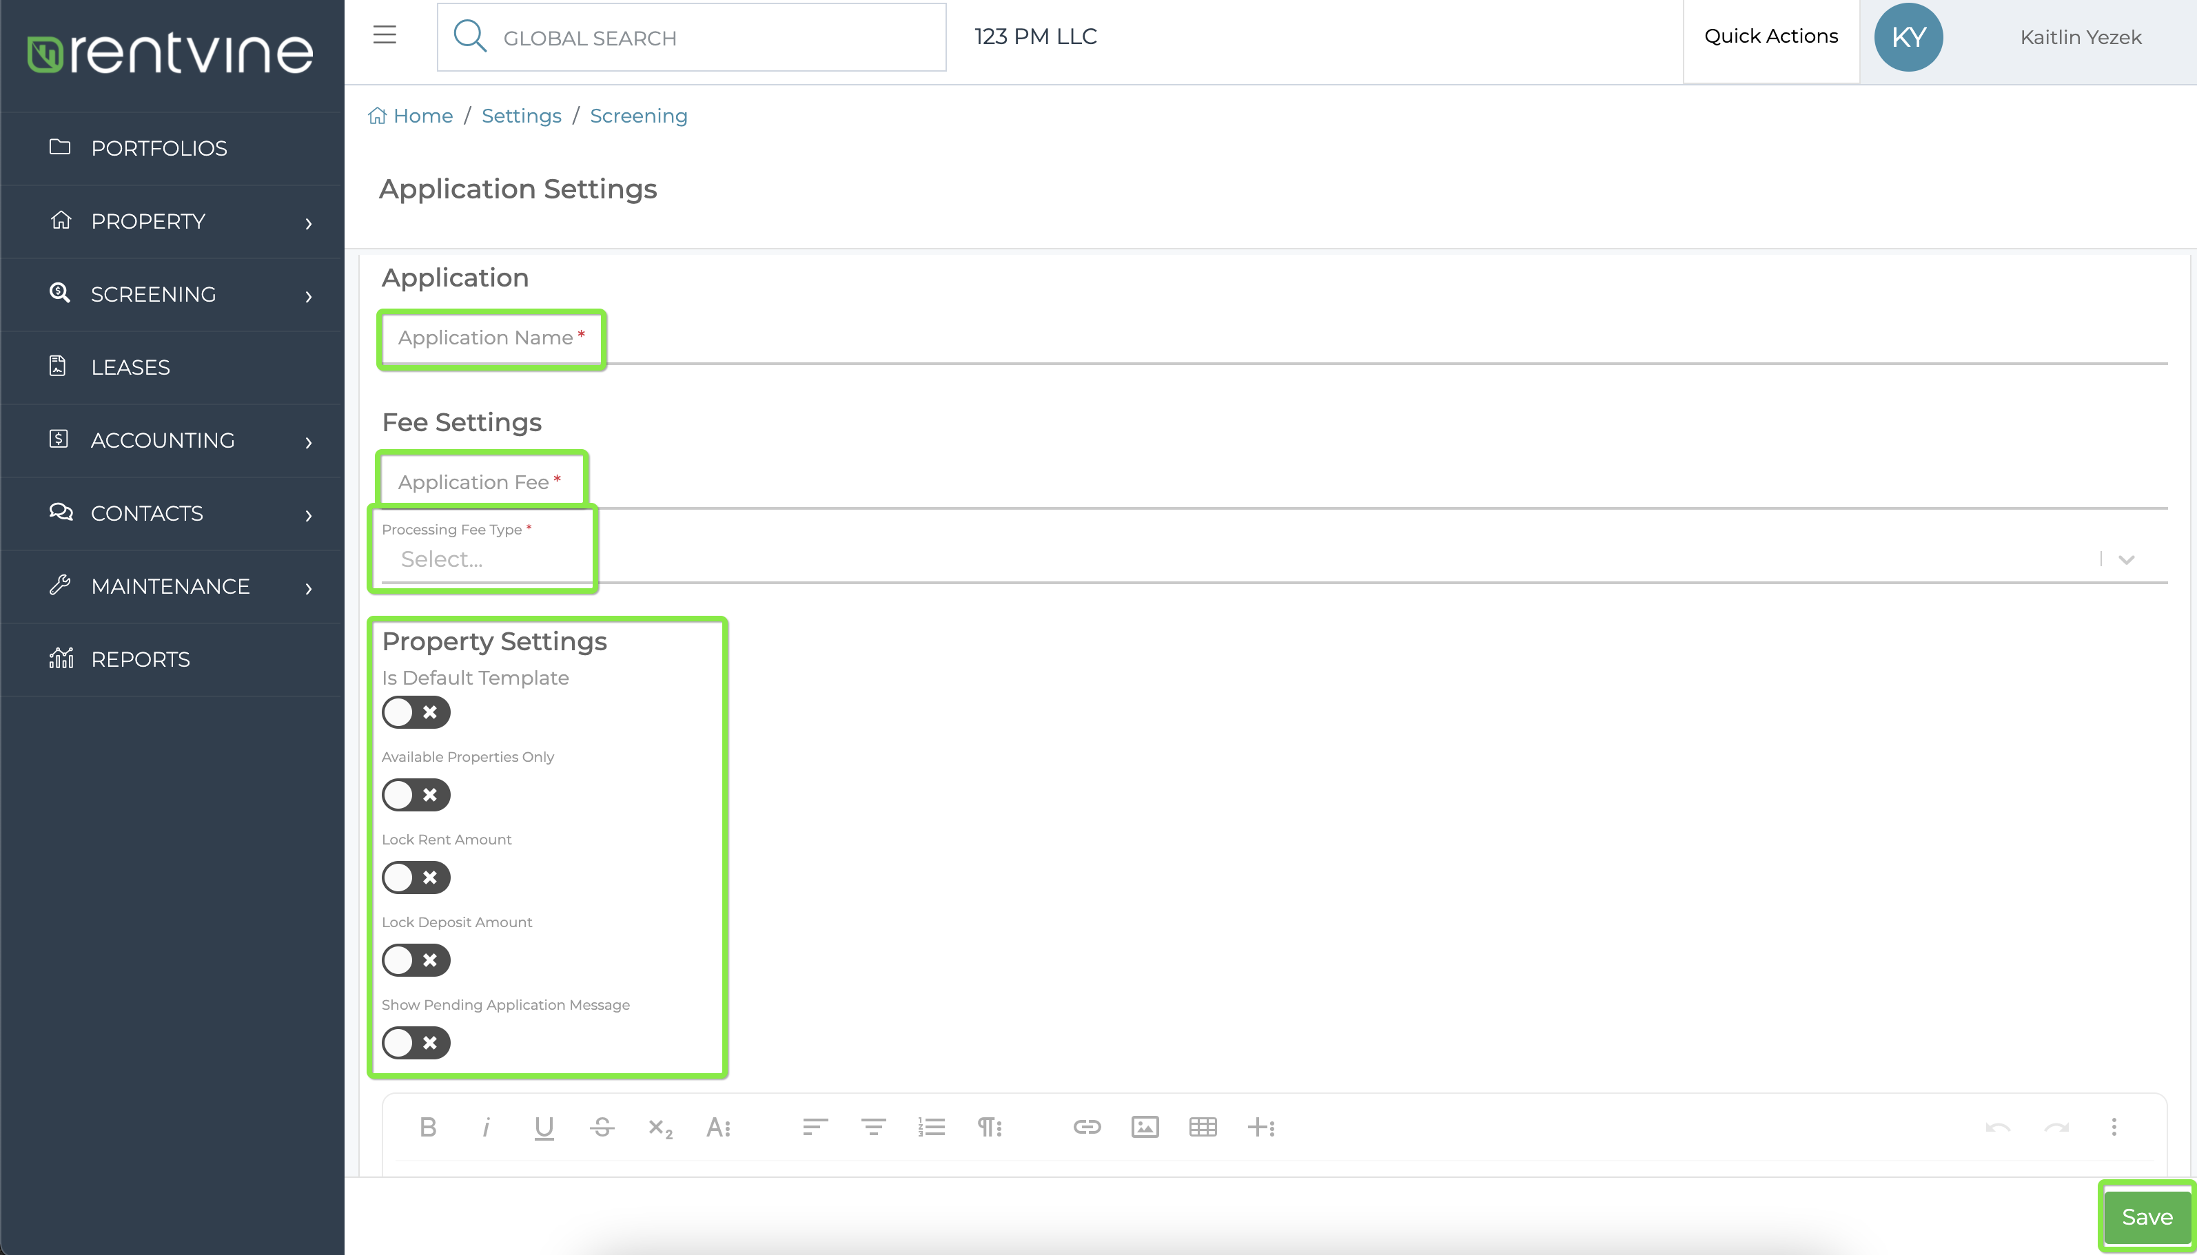Screen dimensions: 2197x1255
Task: Open the paragraph format icon
Action: point(990,1128)
